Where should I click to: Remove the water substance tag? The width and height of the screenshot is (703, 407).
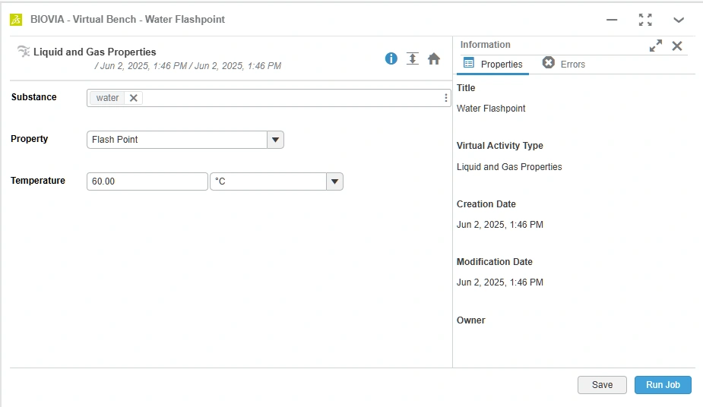point(133,98)
